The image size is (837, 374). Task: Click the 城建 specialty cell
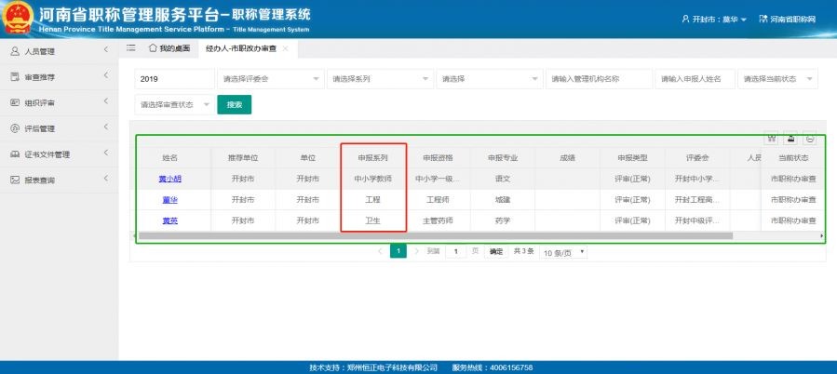pos(503,200)
